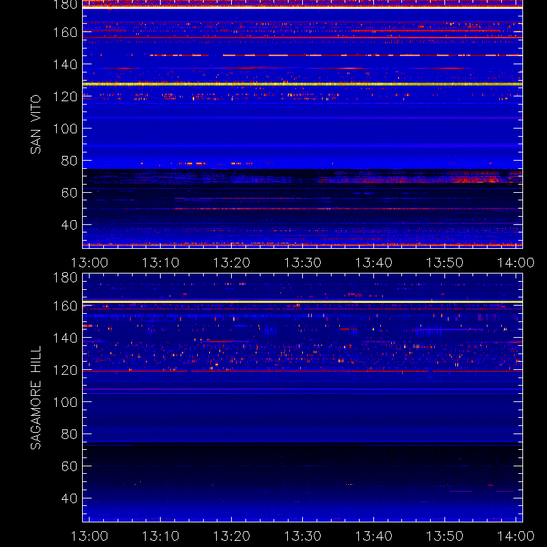
Task: Choose the 14:00 time label below Sagamore Hill plot
Action: coord(516,536)
